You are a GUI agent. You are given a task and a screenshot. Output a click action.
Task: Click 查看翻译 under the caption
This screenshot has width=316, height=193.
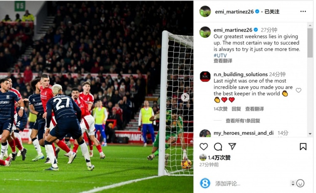point(223,61)
